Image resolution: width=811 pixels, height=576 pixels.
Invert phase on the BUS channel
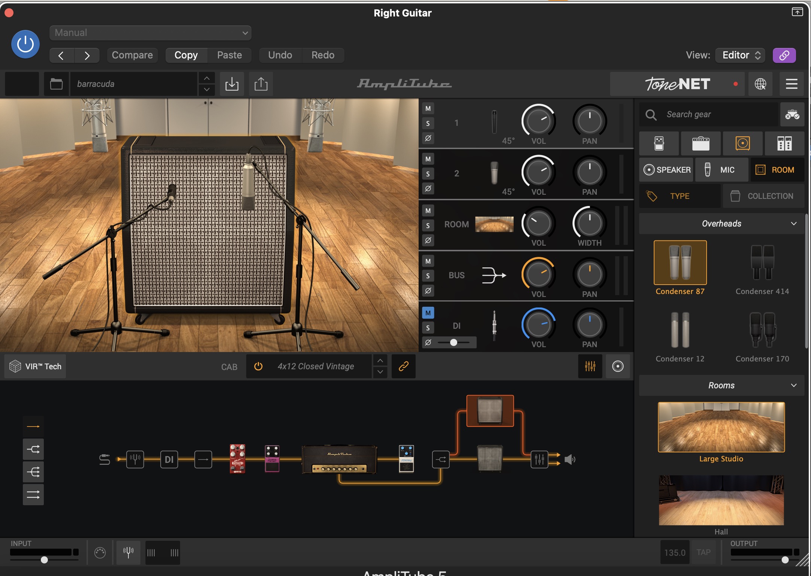428,291
